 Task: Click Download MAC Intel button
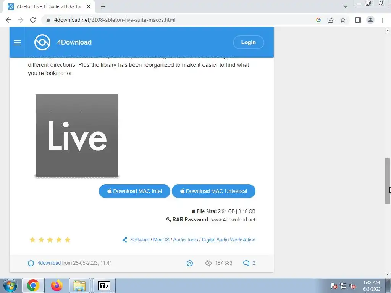pos(134,191)
